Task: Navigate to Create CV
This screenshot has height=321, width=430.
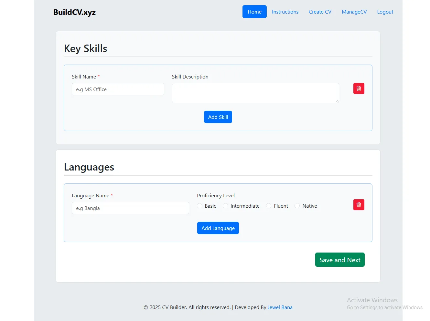Action: [320, 12]
